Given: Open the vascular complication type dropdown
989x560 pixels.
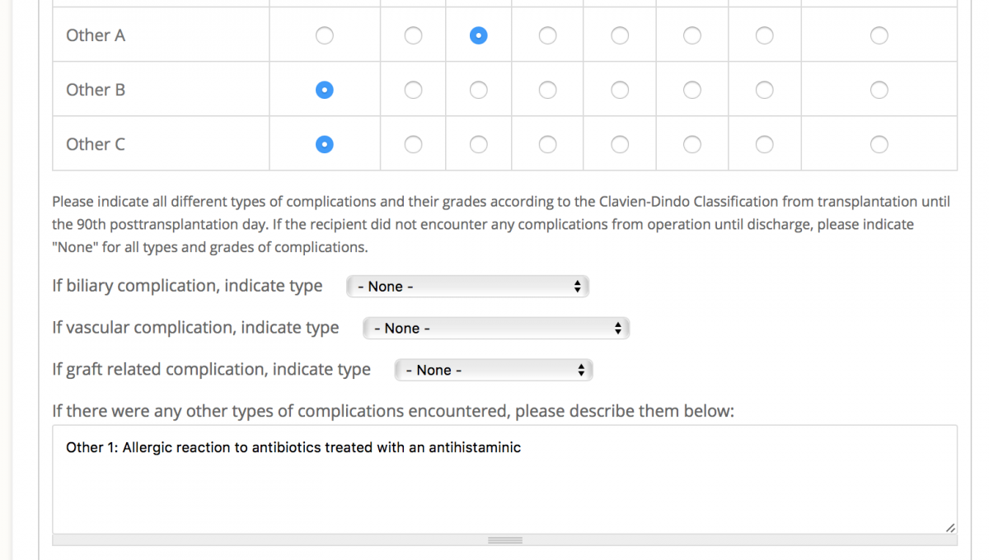Looking at the screenshot, I should pos(495,329).
